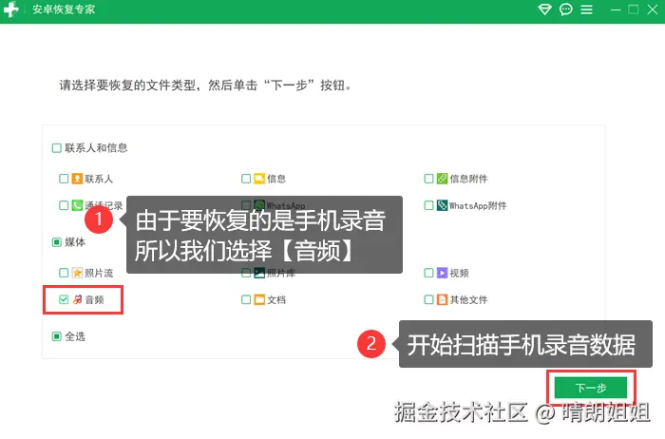Click the orange Contacts icon
Screen dimensions: 665x439
click(77, 179)
